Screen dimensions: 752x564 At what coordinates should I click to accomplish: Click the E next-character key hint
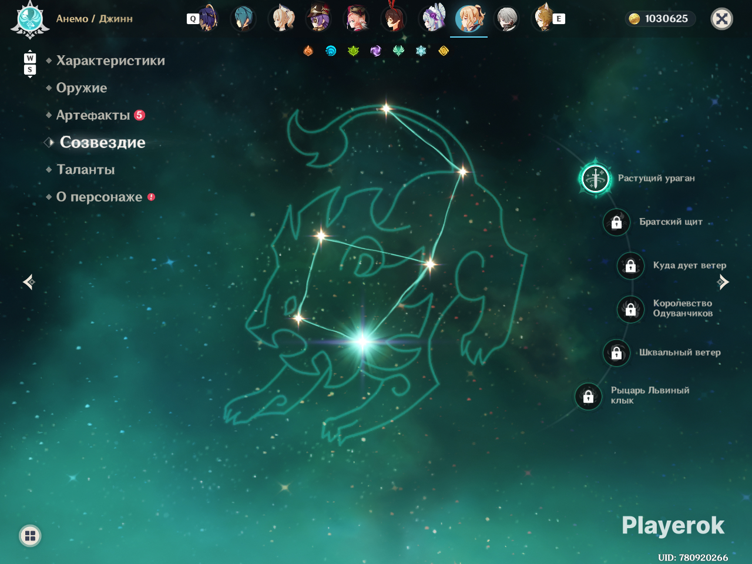(x=559, y=19)
